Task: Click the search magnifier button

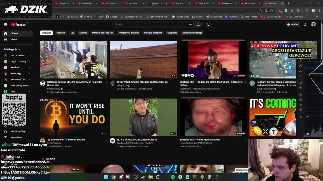Action: [x=198, y=24]
